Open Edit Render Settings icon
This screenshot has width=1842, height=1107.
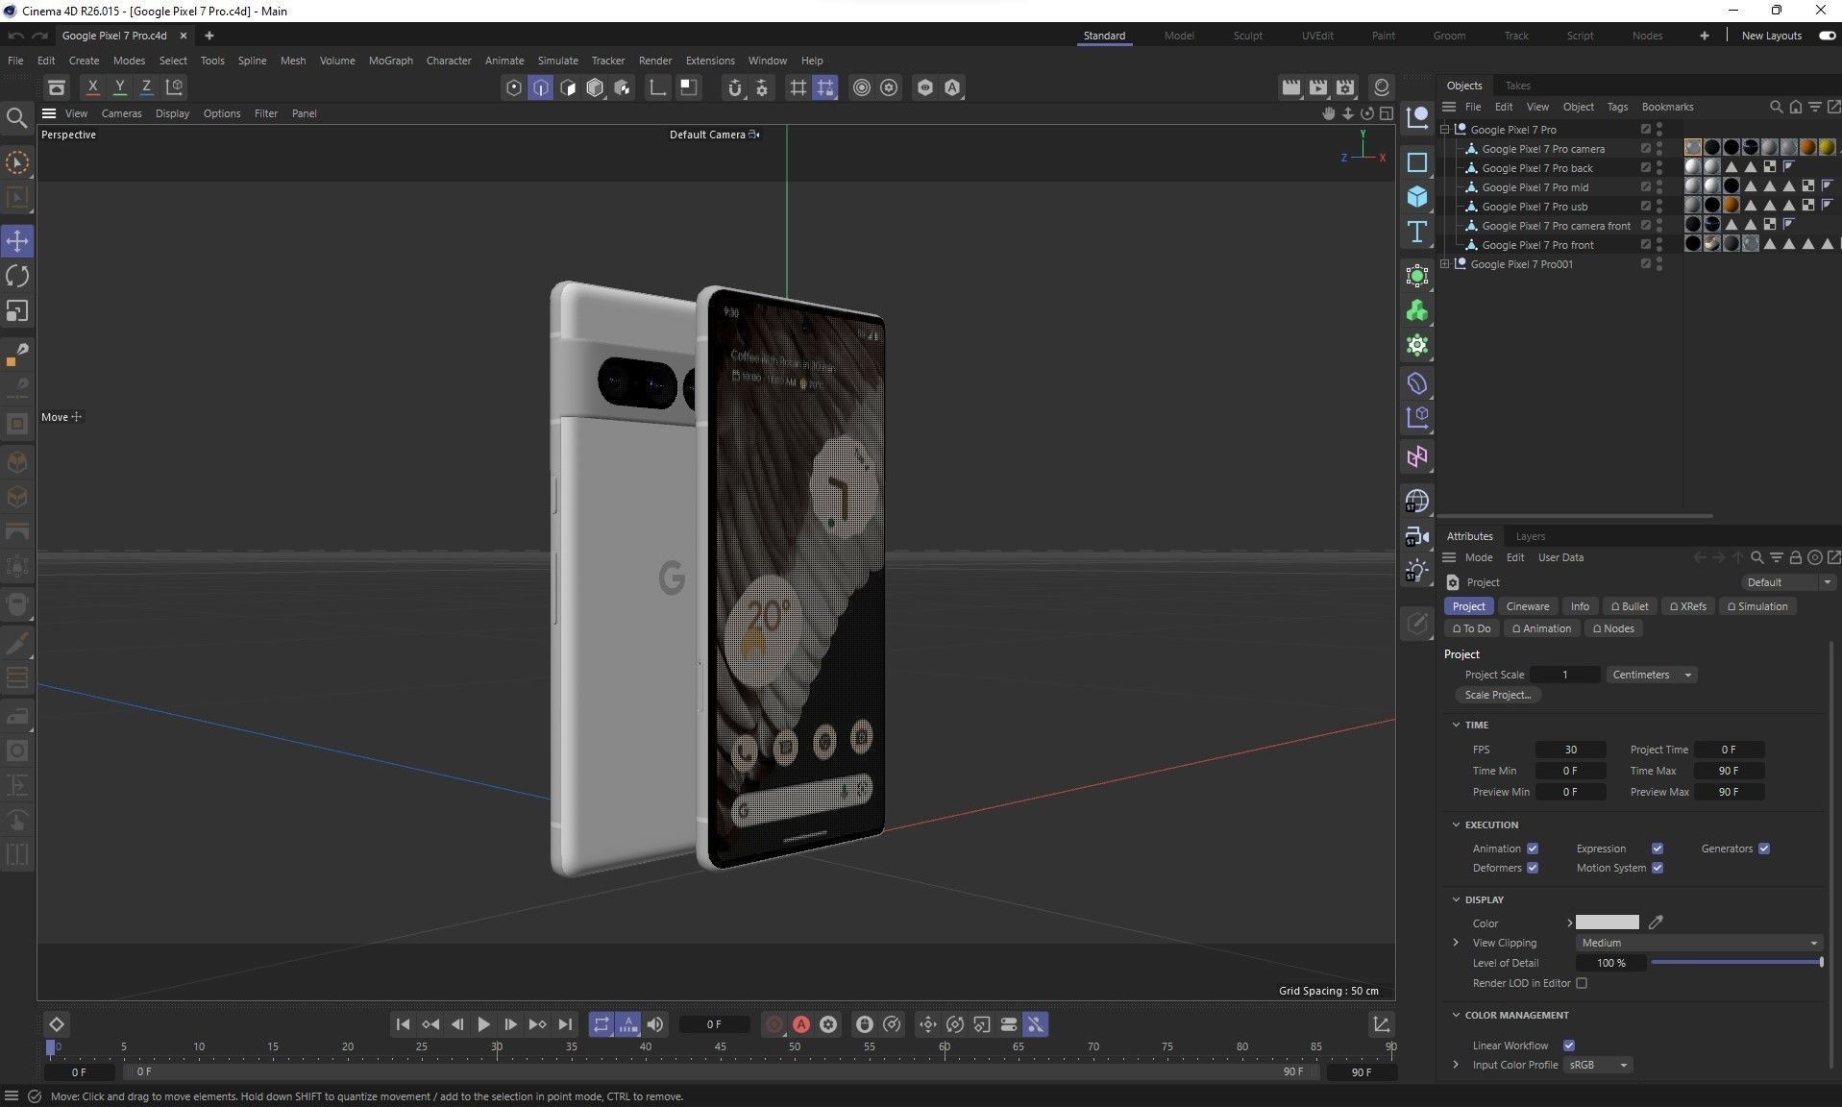tap(1345, 87)
